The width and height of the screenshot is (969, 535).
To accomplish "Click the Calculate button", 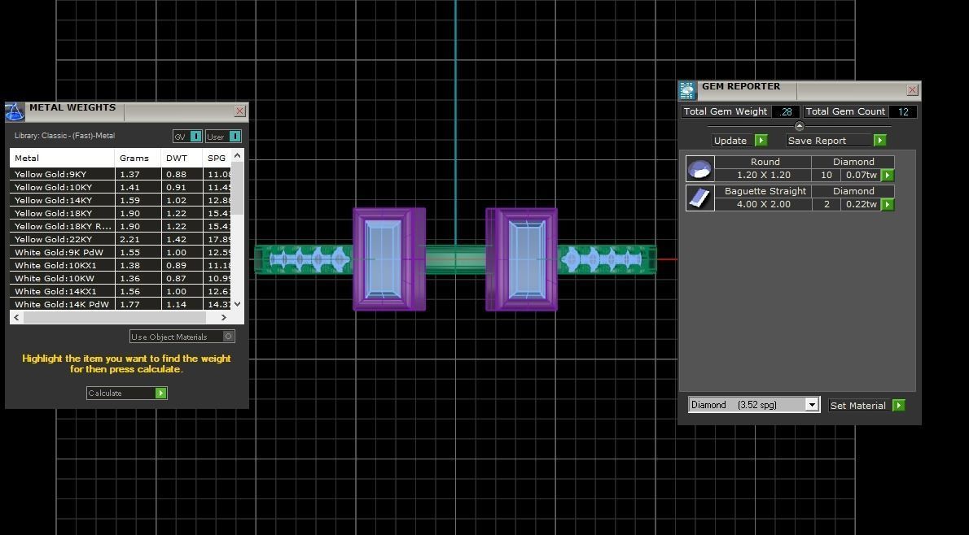I will 127,393.
